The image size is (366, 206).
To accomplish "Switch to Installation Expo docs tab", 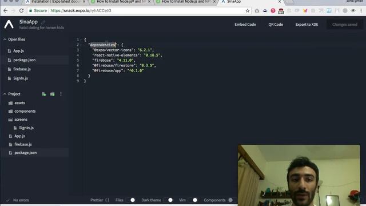I will (x=55, y=2).
